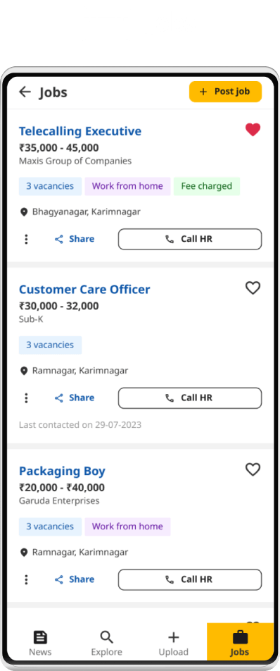Unfavorite the Telecalling Executive job heart
Viewport: 280px width, 671px height.
pyautogui.click(x=253, y=130)
